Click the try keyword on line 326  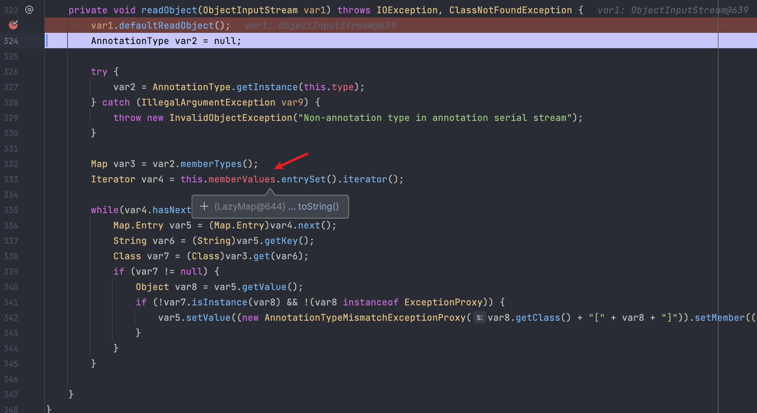99,72
